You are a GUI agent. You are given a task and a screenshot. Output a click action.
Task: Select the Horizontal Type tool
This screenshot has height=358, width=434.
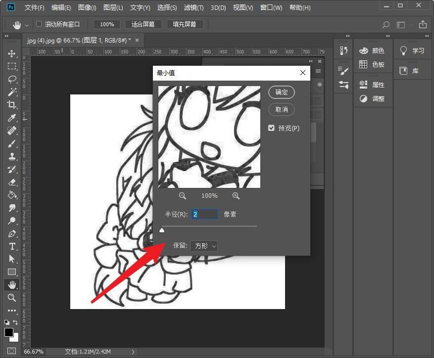tap(12, 246)
